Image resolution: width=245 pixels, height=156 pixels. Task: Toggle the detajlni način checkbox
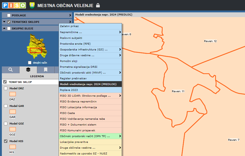tap(30, 63)
